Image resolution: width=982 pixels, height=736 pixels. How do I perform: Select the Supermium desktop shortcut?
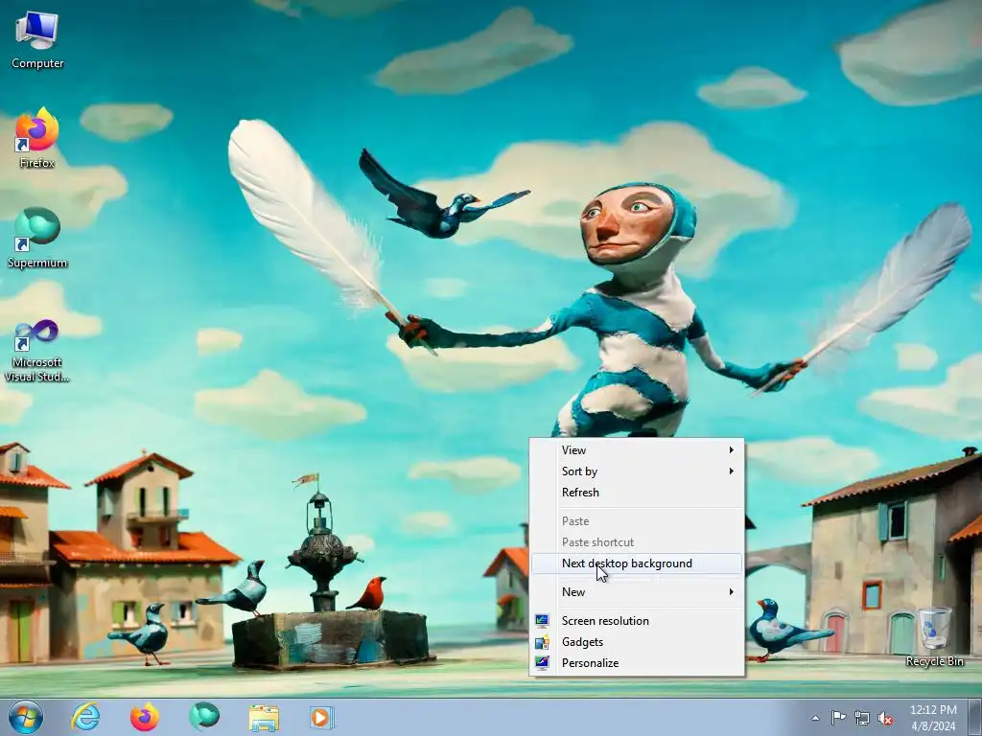click(x=37, y=239)
